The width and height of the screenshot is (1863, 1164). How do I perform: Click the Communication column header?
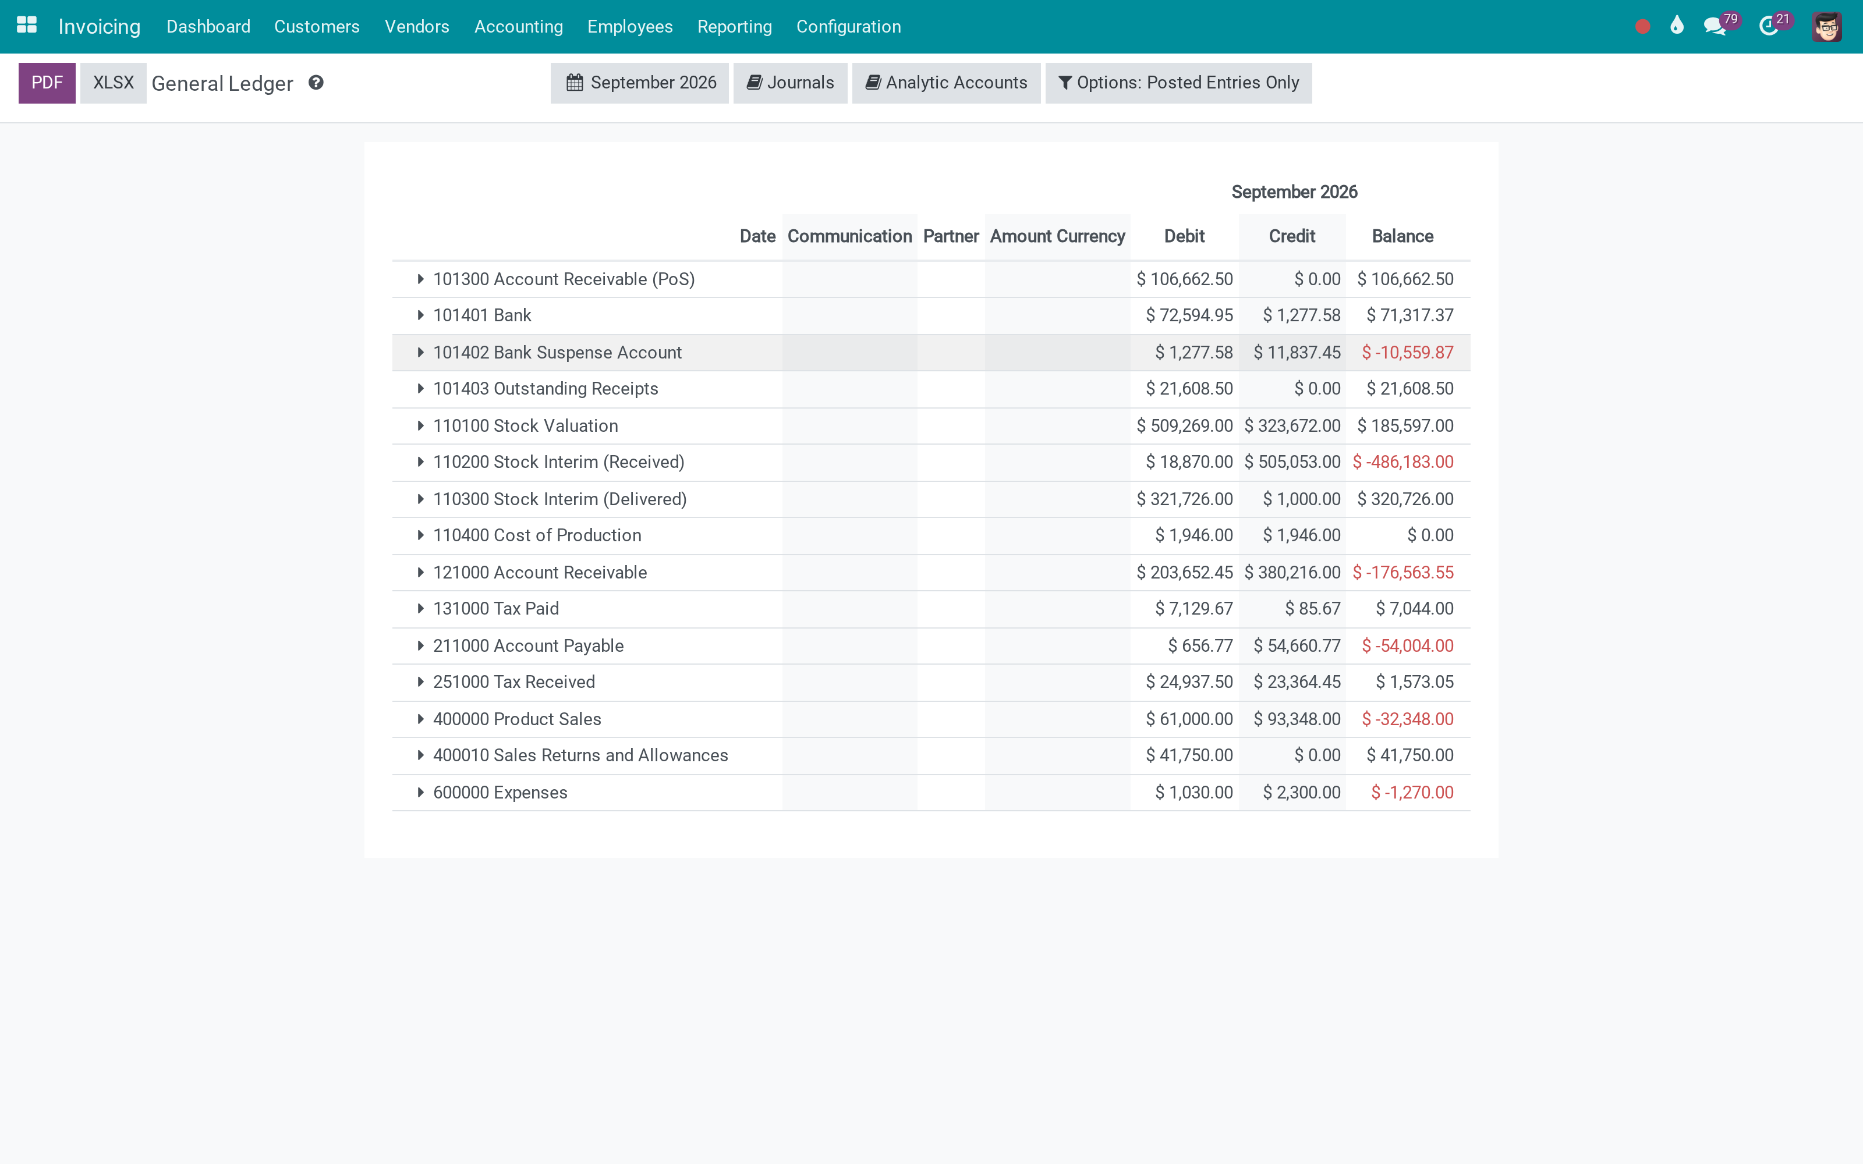pyautogui.click(x=849, y=236)
